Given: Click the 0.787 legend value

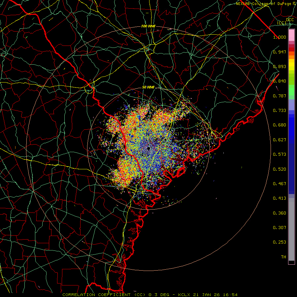Looking at the screenshot, I should pyautogui.click(x=280, y=96).
